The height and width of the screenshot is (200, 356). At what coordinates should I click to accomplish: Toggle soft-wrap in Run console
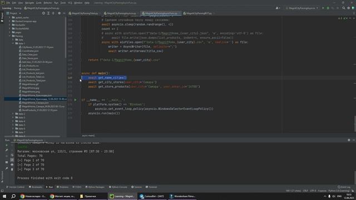[12, 156]
